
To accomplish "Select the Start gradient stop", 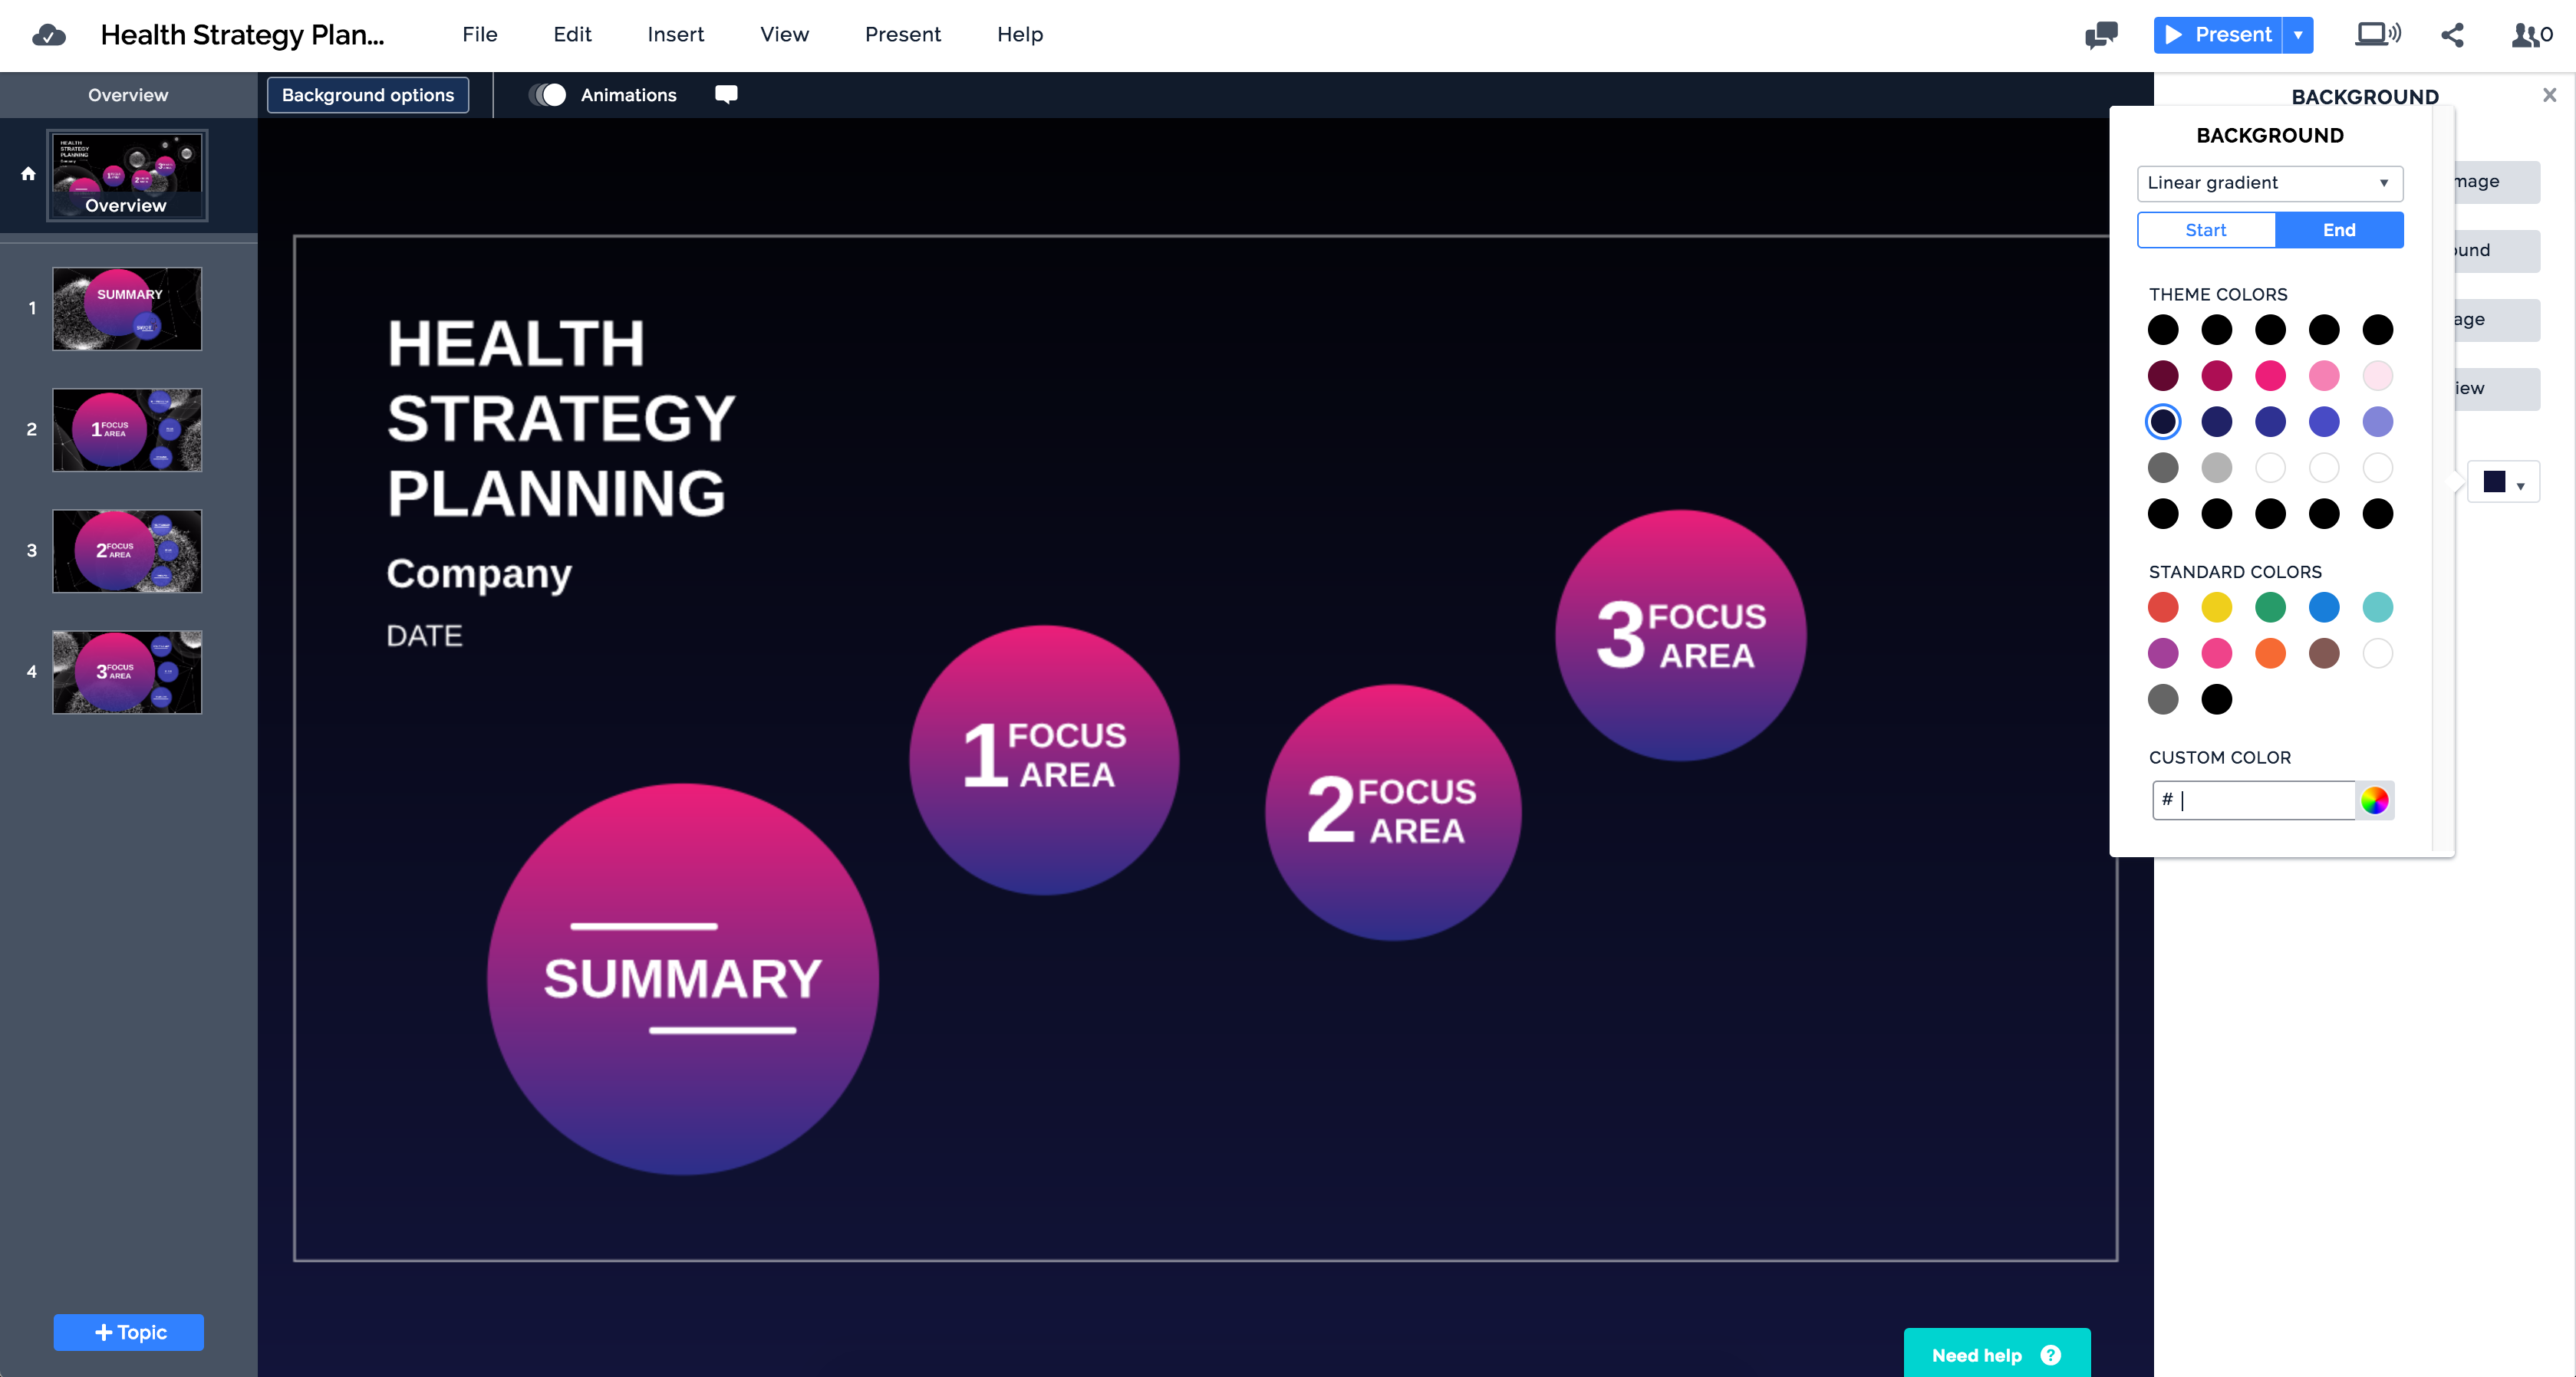I will [2205, 230].
